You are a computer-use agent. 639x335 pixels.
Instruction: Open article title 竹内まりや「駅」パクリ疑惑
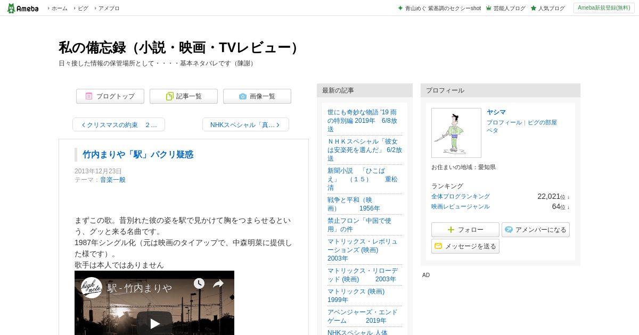tap(138, 154)
